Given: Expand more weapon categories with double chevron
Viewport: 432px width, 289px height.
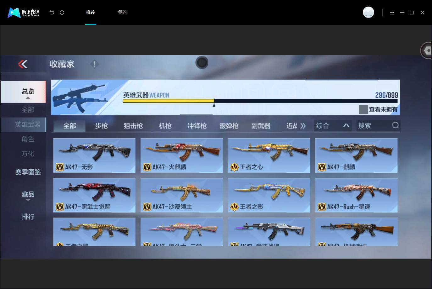Looking at the screenshot, I should (x=303, y=126).
